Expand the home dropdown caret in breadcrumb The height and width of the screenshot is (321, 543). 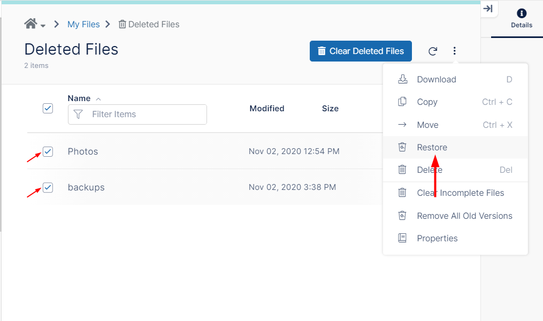tap(43, 26)
